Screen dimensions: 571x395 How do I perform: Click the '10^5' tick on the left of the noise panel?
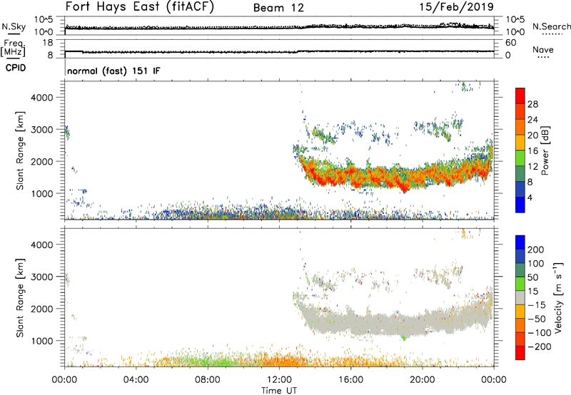44,19
